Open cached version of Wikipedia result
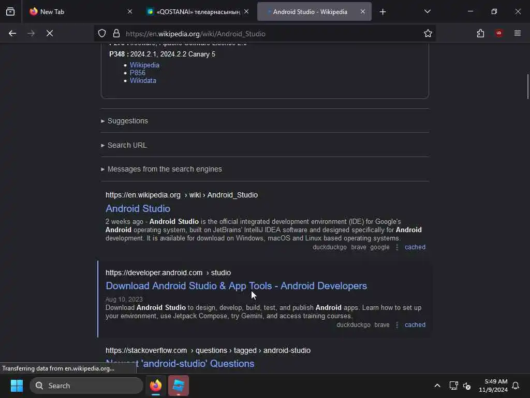 pos(415,247)
